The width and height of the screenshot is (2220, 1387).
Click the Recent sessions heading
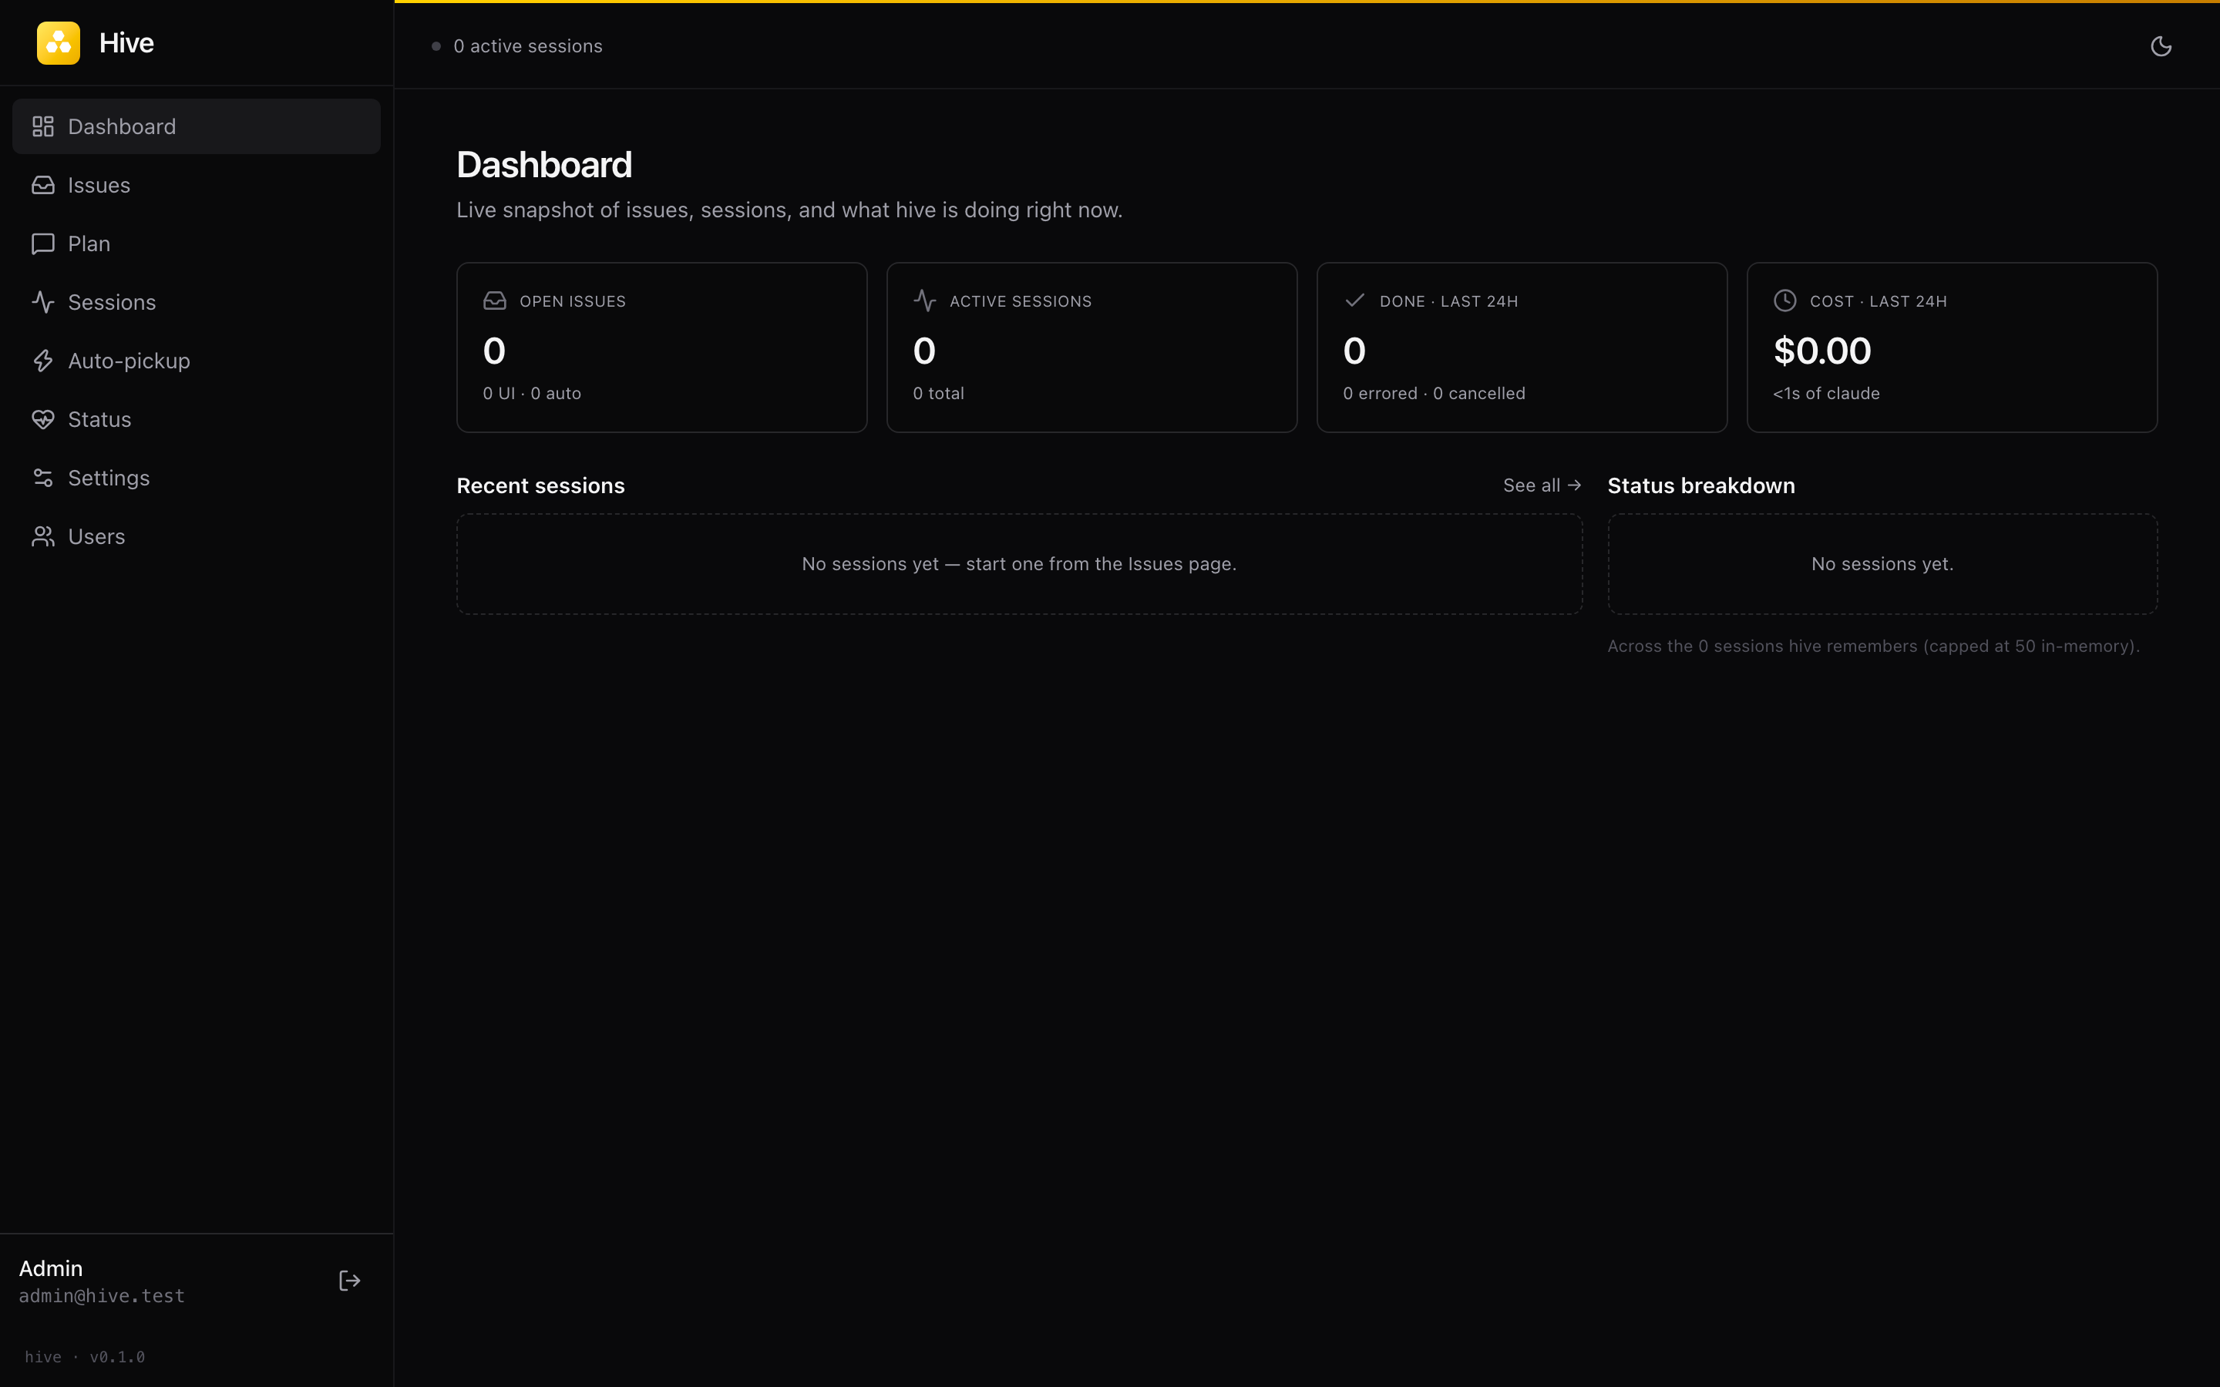[540, 486]
